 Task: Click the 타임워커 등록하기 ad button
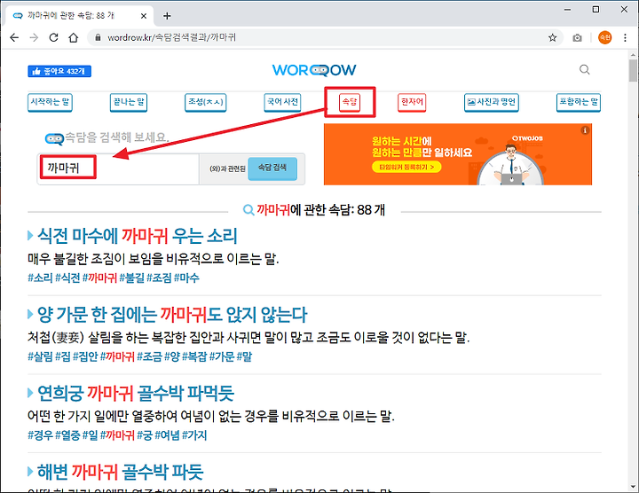tap(406, 167)
